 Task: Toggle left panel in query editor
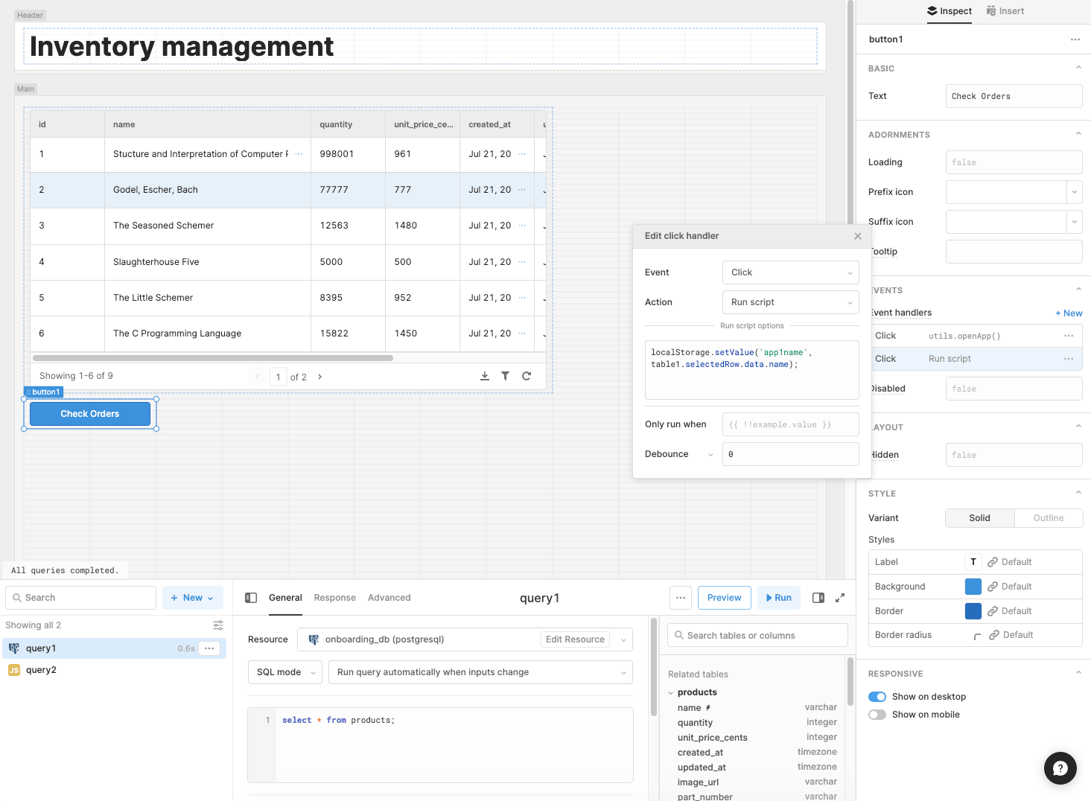(x=251, y=598)
